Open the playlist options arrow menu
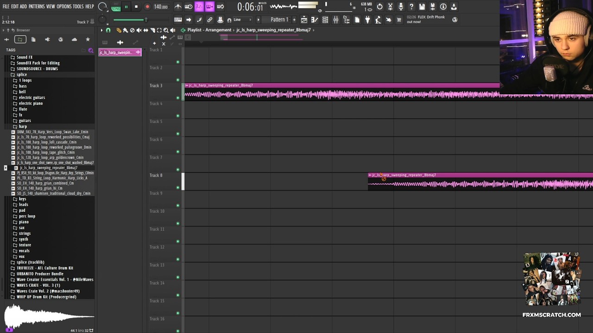 click(x=102, y=30)
